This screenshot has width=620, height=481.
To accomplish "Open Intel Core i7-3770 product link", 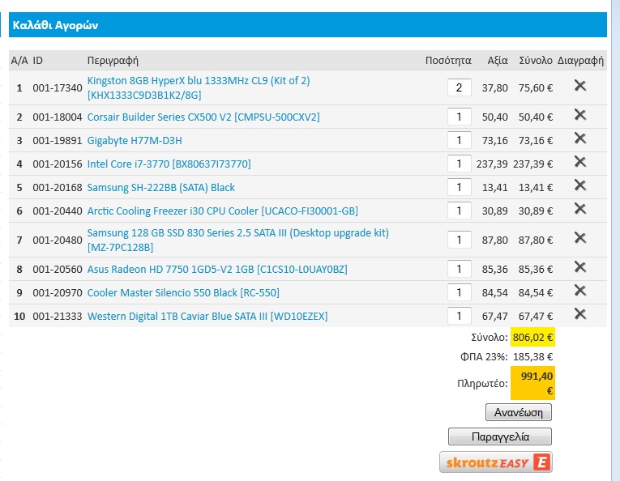I will (169, 164).
